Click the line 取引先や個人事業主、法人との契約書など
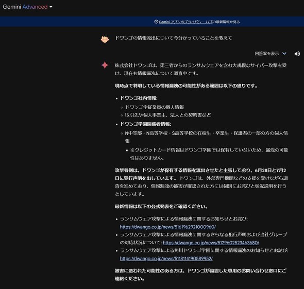The width and height of the screenshot is (304, 289). pos(168,115)
